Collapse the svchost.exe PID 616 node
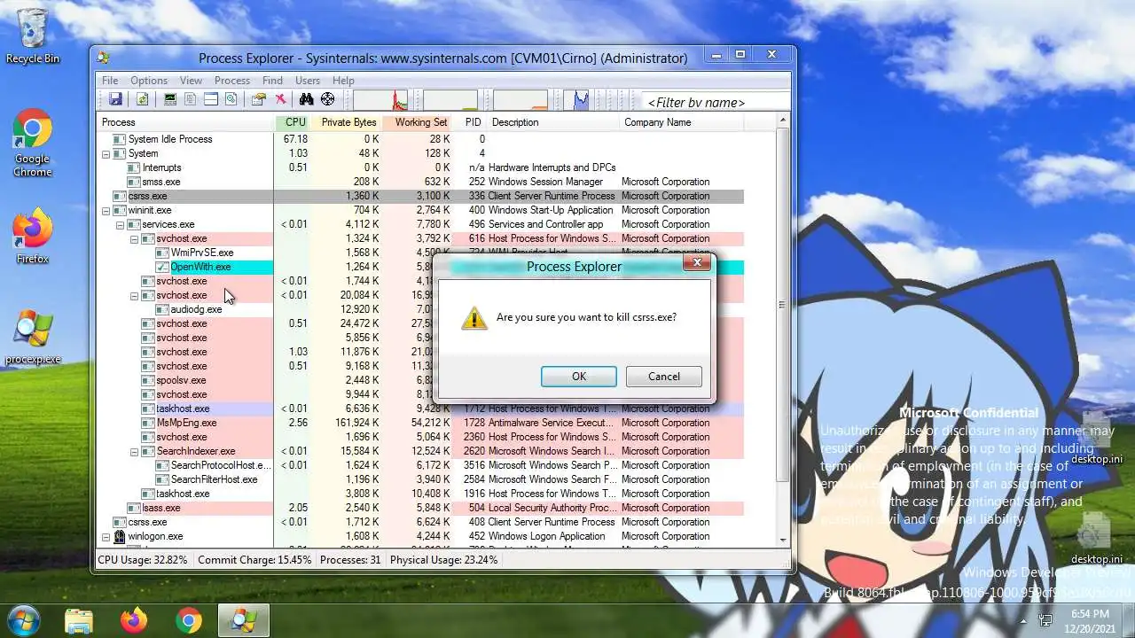 pyautogui.click(x=135, y=238)
